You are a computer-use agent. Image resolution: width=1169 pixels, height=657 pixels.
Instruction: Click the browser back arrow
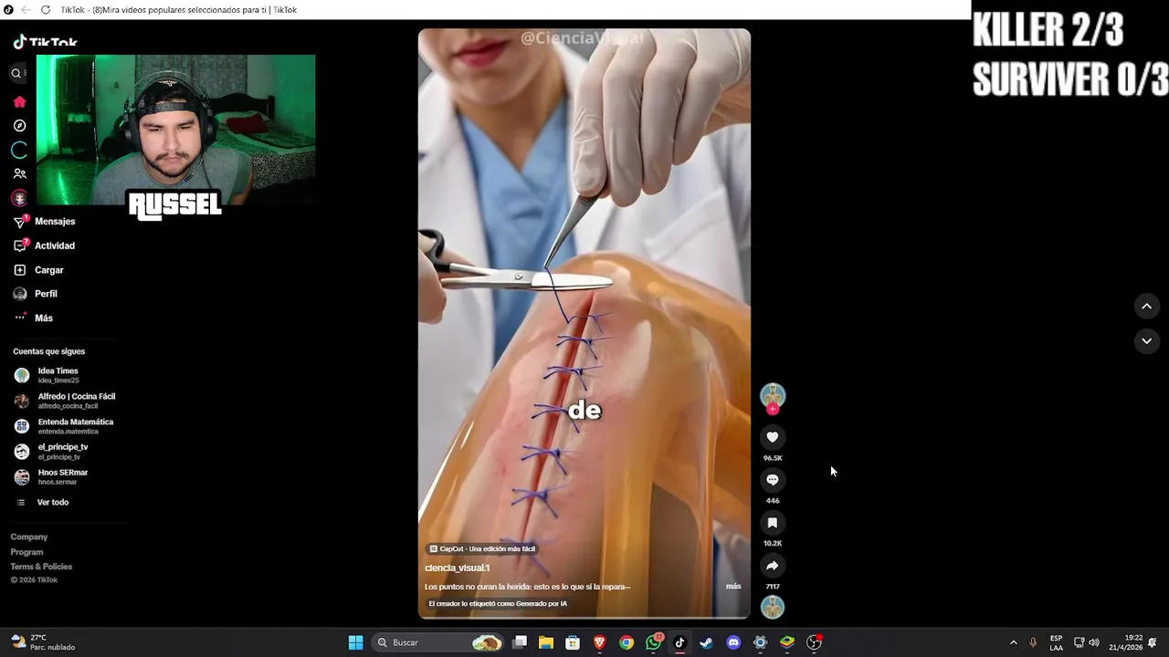[26, 10]
